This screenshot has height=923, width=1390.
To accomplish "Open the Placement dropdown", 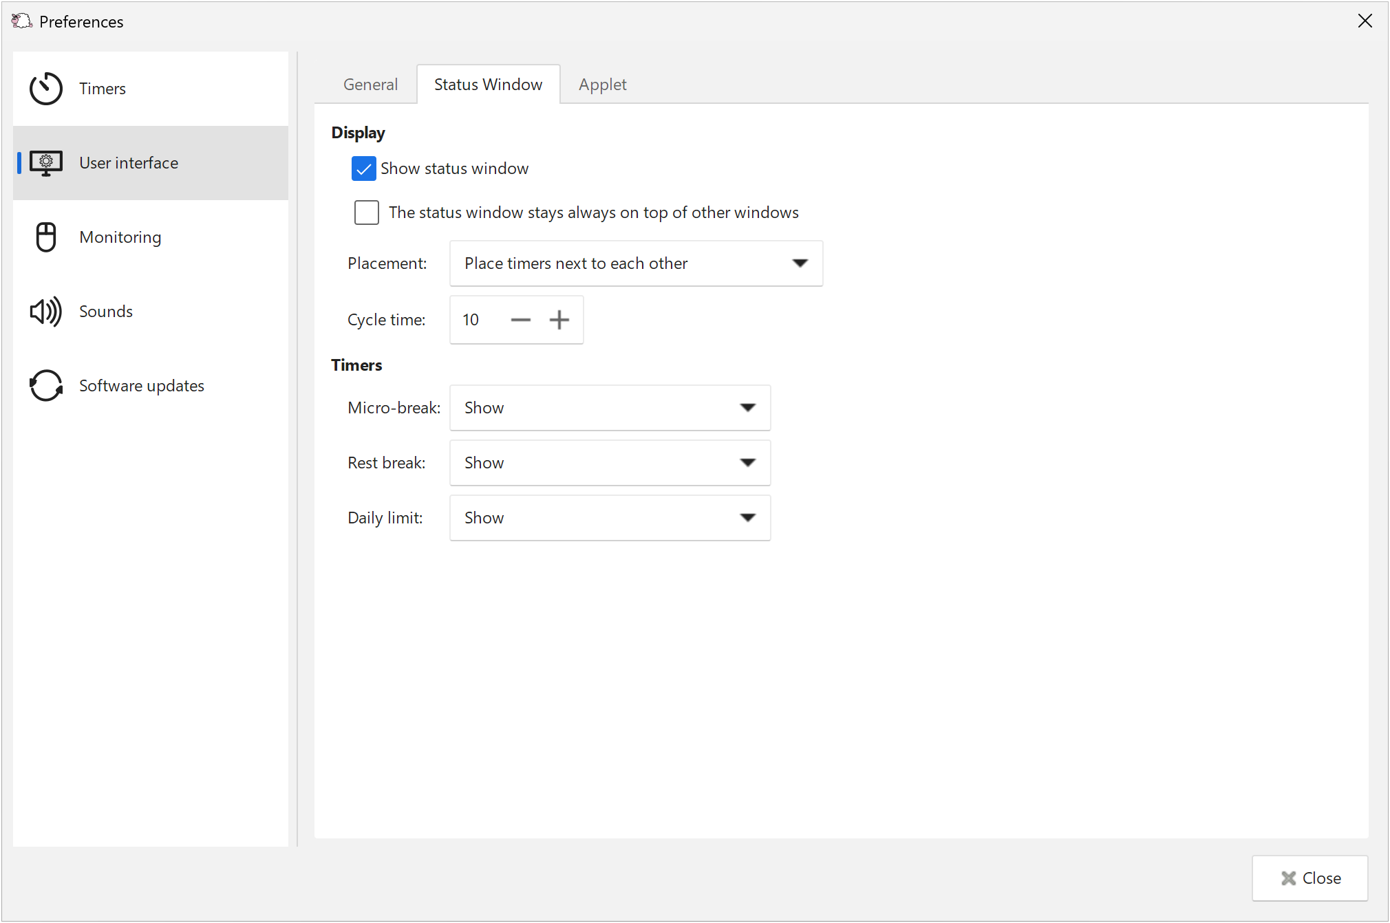I will [x=637, y=263].
